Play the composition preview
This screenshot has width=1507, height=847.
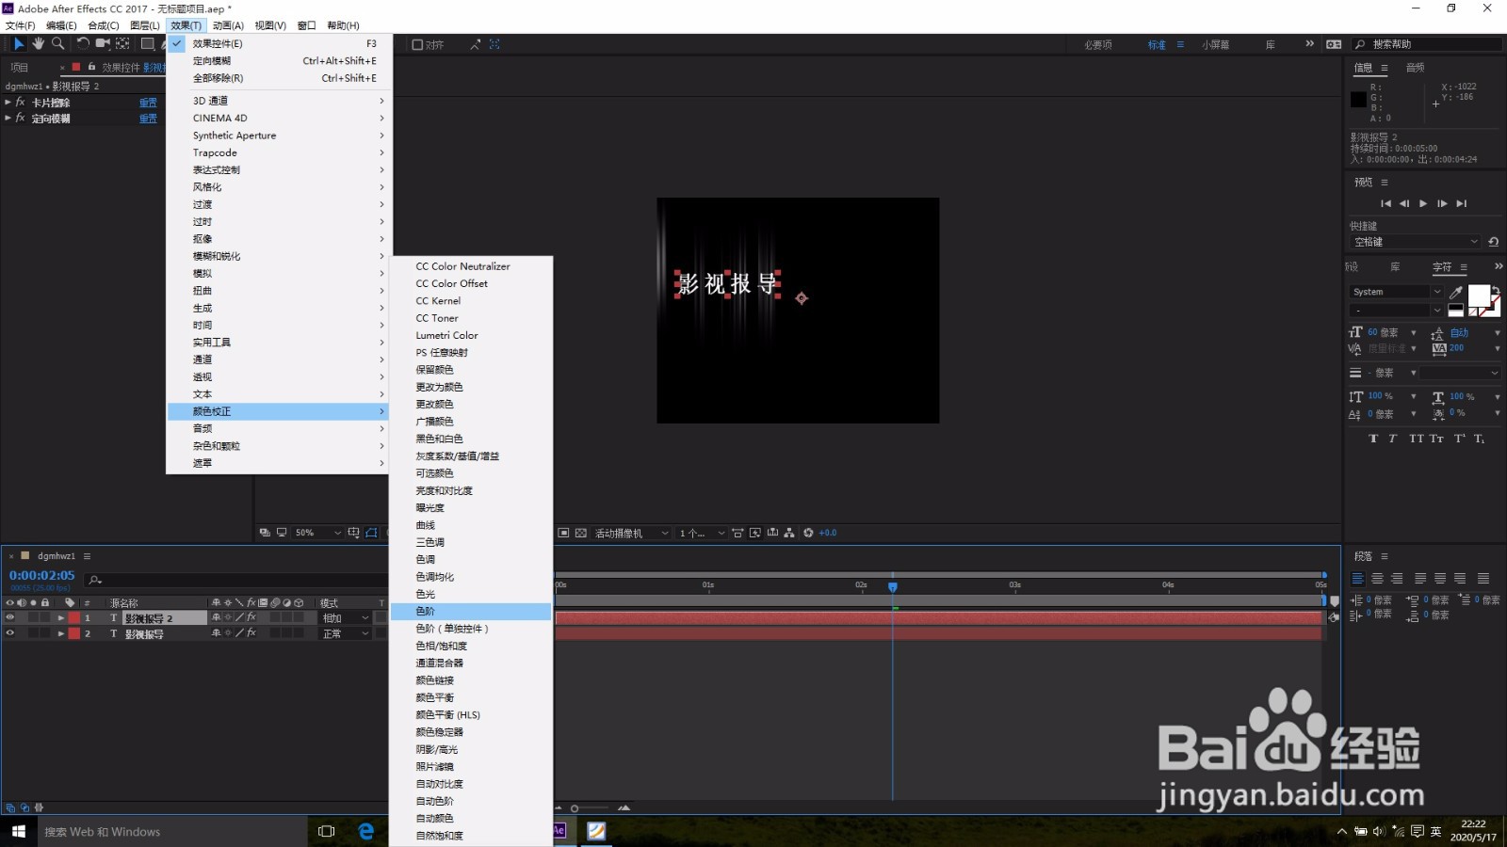[x=1423, y=203]
